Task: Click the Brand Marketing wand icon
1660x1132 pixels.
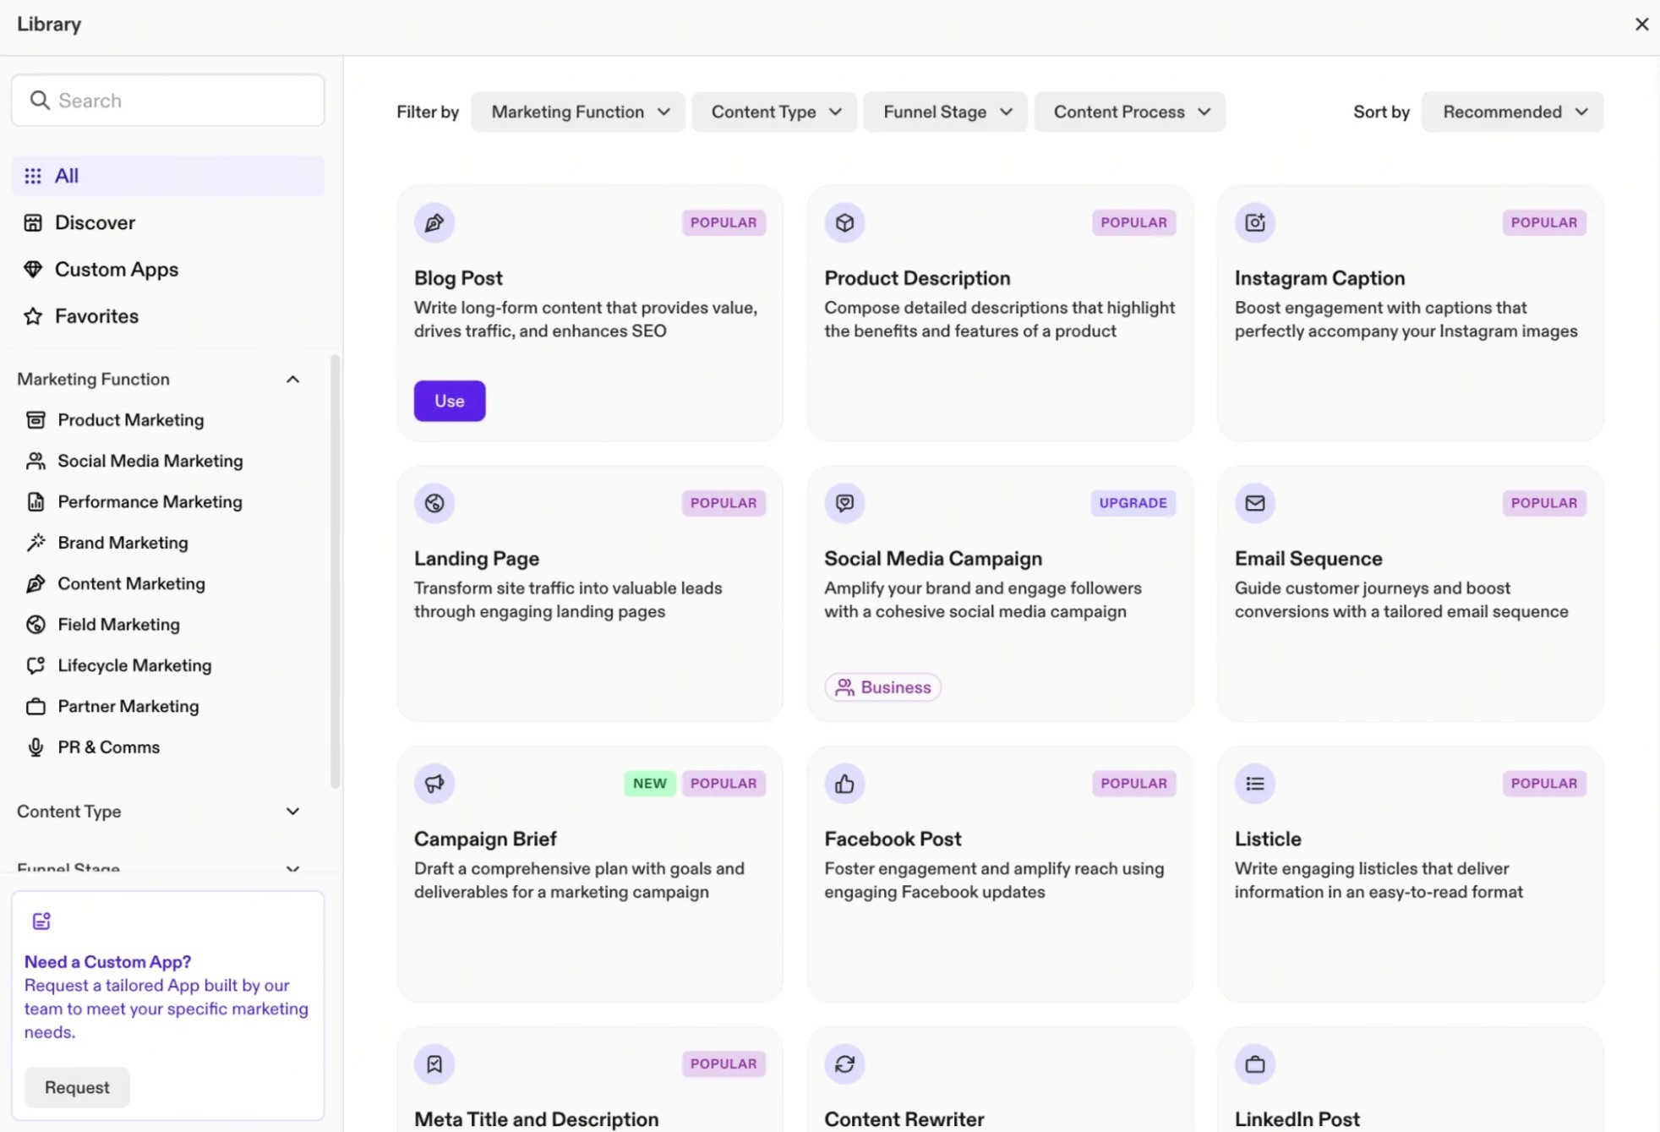Action: [35, 543]
